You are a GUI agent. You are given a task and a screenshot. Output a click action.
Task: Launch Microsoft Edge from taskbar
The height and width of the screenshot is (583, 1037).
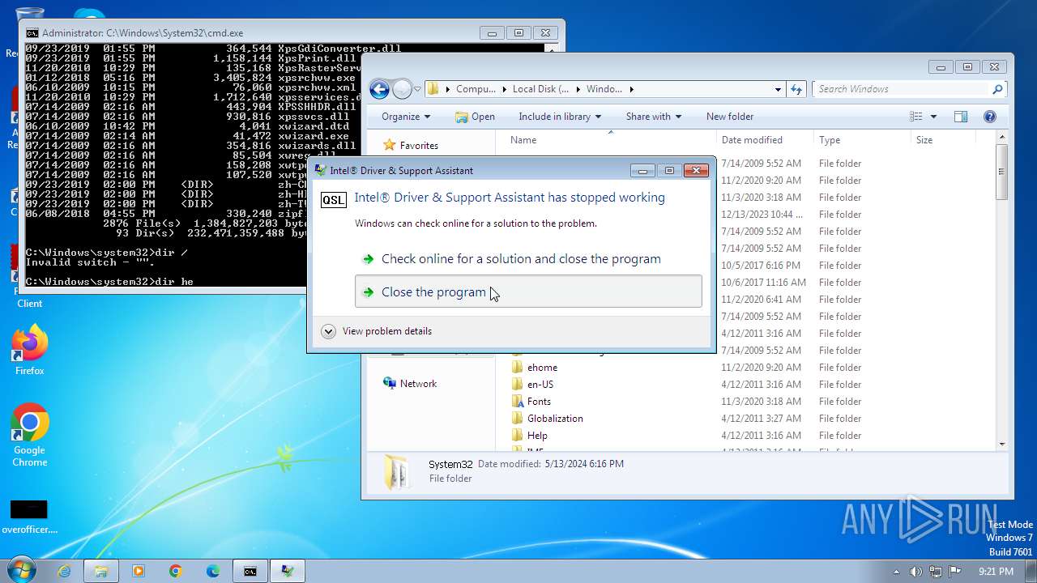(213, 571)
